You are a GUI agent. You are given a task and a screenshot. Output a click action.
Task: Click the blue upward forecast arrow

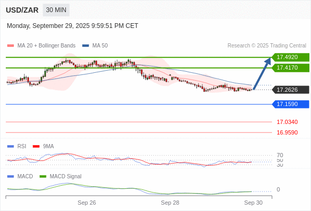tap(262, 73)
